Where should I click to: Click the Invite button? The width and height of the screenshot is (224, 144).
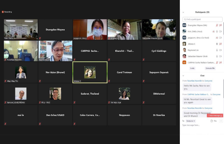(192, 68)
